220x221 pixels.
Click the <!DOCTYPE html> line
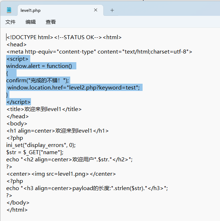pyautogui.click(x=64, y=37)
